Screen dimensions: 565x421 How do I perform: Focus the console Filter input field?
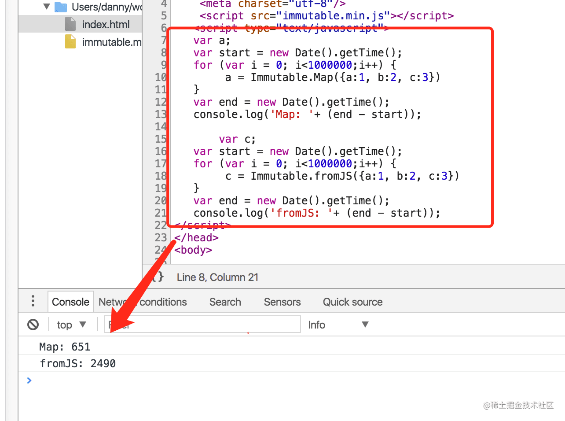202,324
